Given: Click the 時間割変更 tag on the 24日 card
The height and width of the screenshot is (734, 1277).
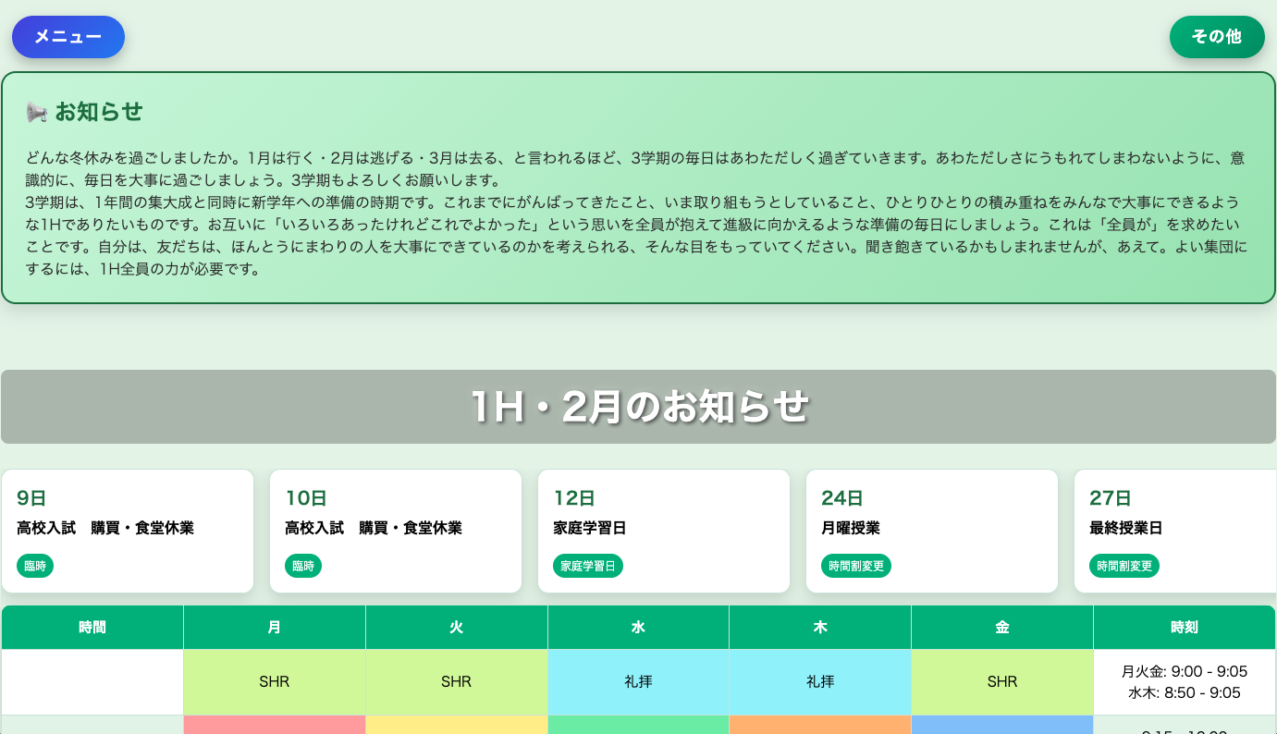Looking at the screenshot, I should click(855, 565).
